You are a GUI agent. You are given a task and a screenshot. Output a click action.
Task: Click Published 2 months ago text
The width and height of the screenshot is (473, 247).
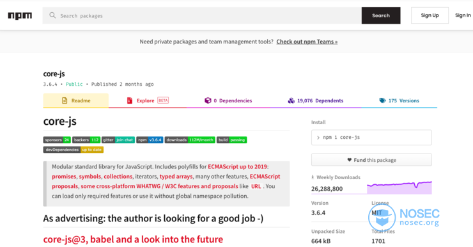123,84
